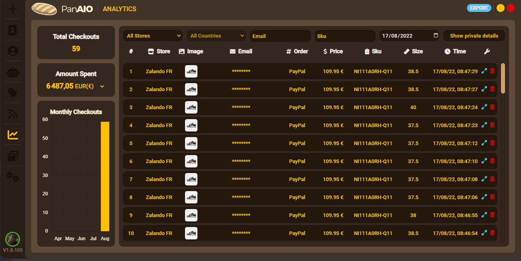Click the shoe thumbnail in row 1
This screenshot has width=521, height=261.
191,71
